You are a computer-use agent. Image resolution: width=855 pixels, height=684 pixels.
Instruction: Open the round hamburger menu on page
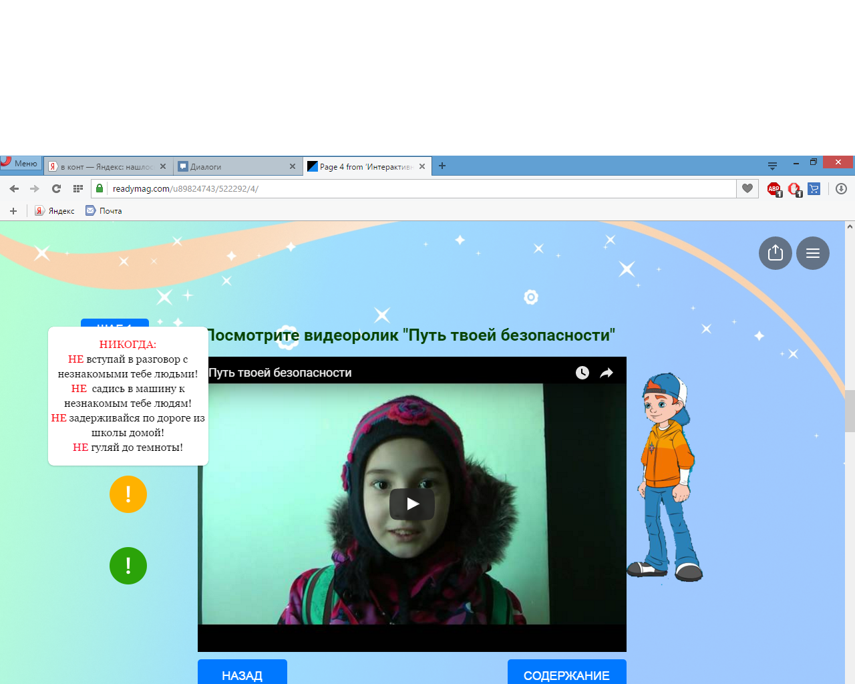coord(813,253)
